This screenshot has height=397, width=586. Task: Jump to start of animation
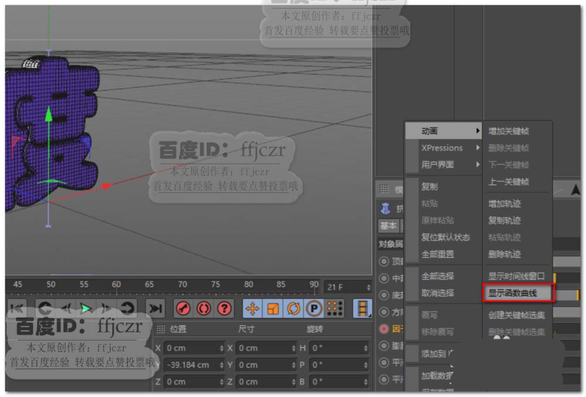pyautogui.click(x=17, y=308)
